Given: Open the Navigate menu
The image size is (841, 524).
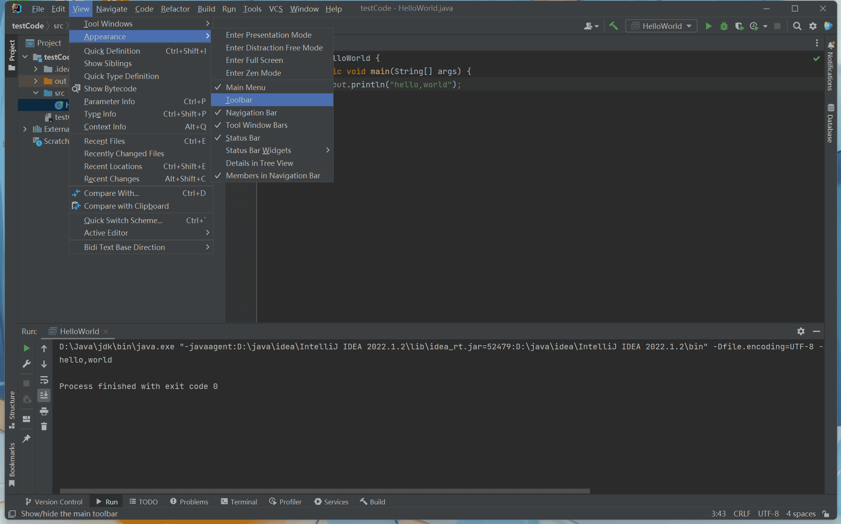Looking at the screenshot, I should (x=112, y=9).
